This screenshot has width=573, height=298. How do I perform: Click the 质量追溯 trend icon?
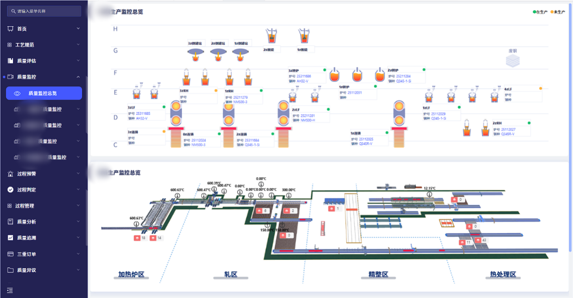point(10,238)
